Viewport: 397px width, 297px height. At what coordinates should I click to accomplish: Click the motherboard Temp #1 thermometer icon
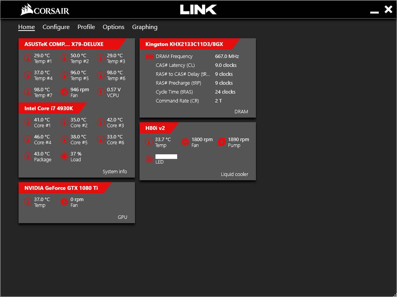click(28, 58)
